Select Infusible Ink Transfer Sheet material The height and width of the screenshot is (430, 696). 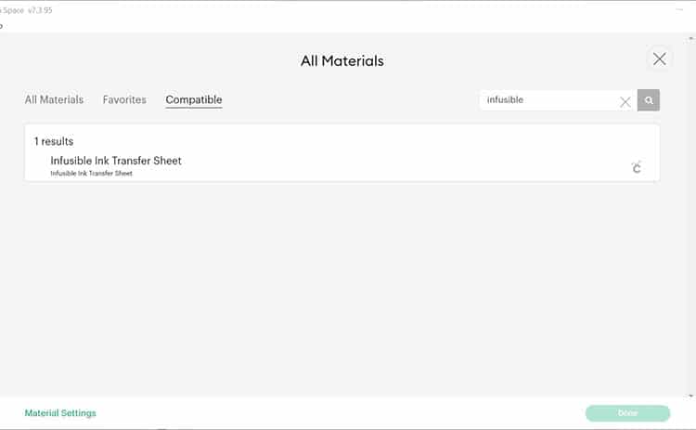[116, 161]
